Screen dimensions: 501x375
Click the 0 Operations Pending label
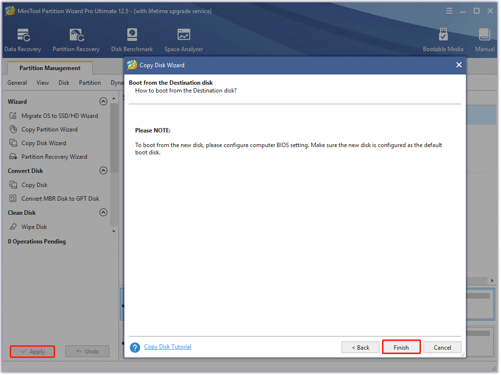pyautogui.click(x=37, y=242)
